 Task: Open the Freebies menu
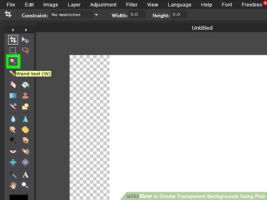pos(252,5)
